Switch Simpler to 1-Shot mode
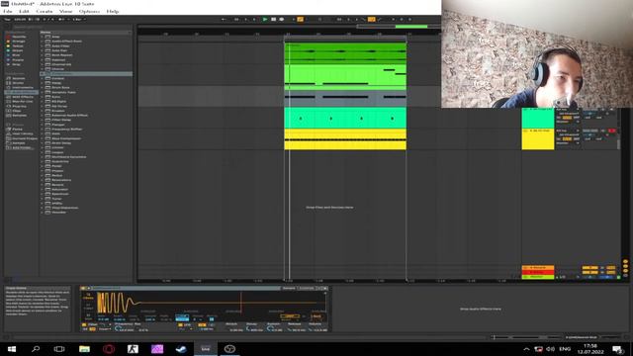The image size is (633, 356). pos(88,307)
